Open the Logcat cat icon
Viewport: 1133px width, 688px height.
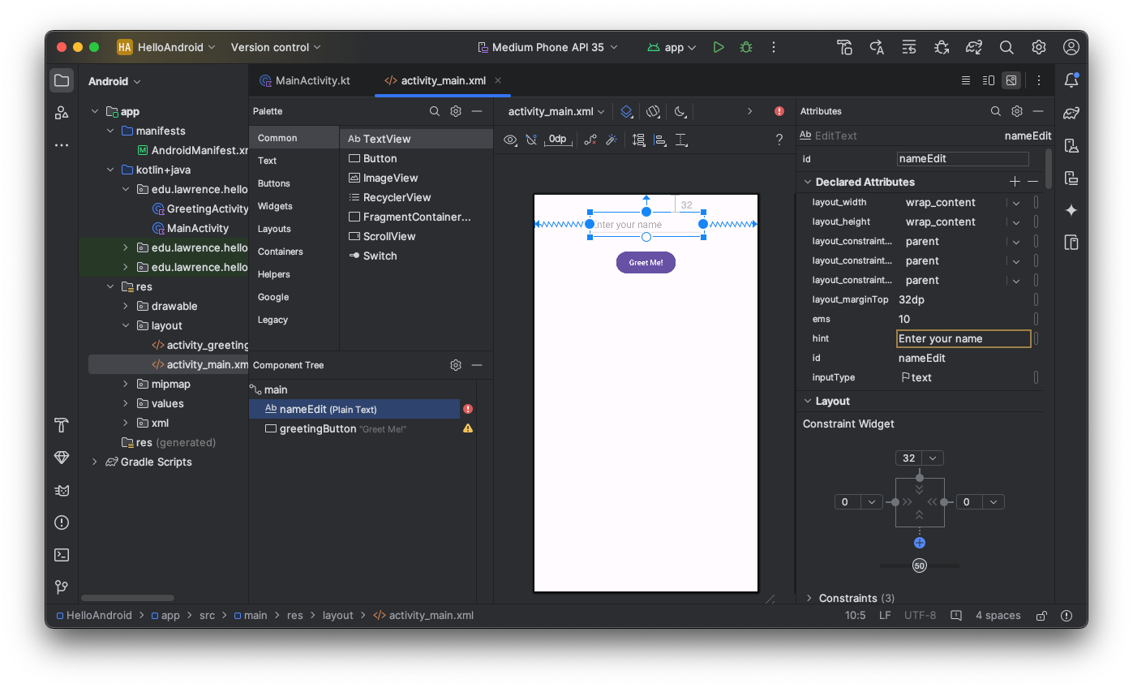pos(62,490)
